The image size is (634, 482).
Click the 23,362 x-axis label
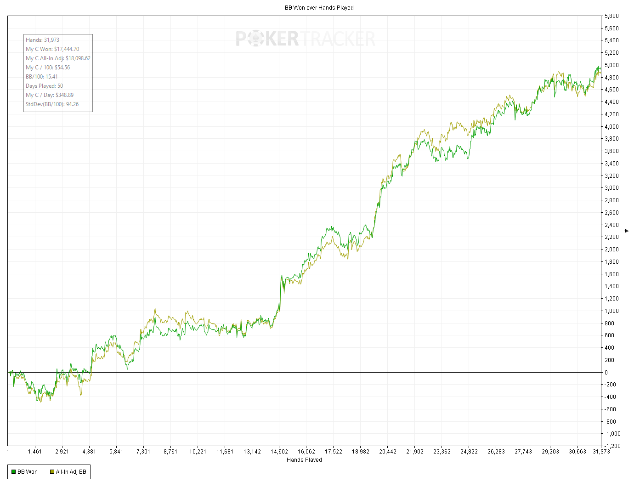[442, 452]
